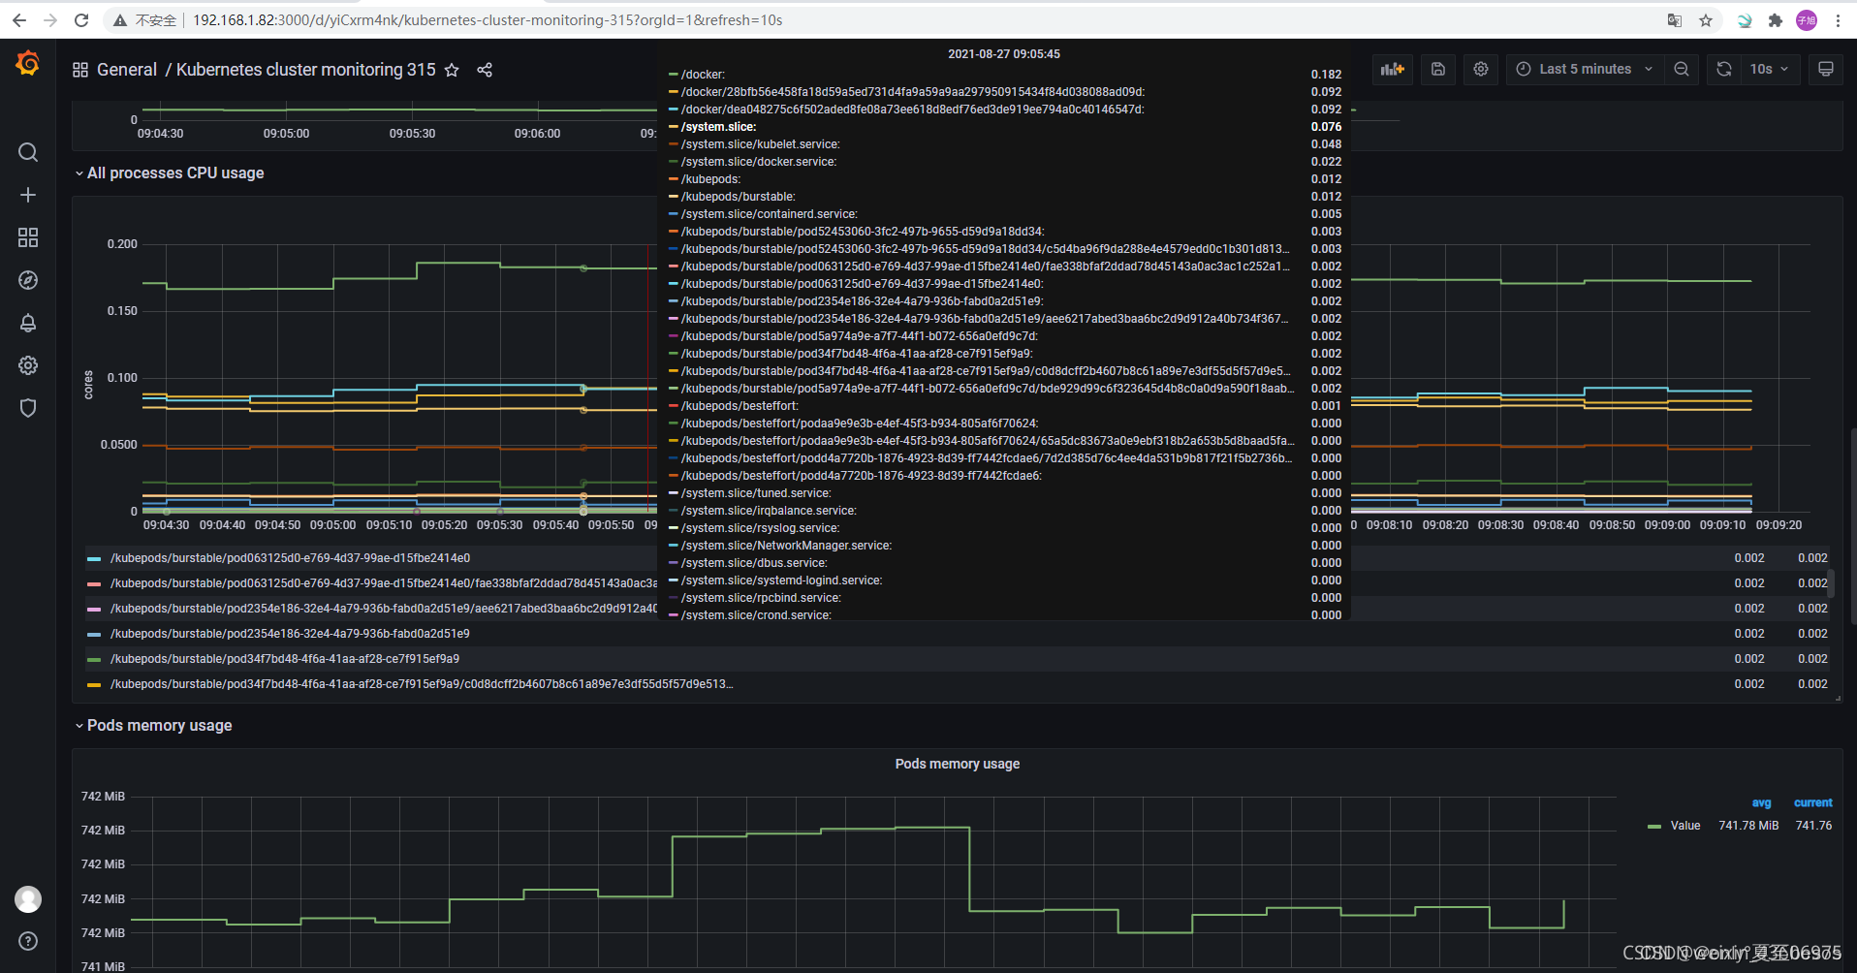Image resolution: width=1857 pixels, height=973 pixels.
Task: Change color of pod063125d0-d15fbe2414e0 legend swatch
Action: tap(94, 559)
